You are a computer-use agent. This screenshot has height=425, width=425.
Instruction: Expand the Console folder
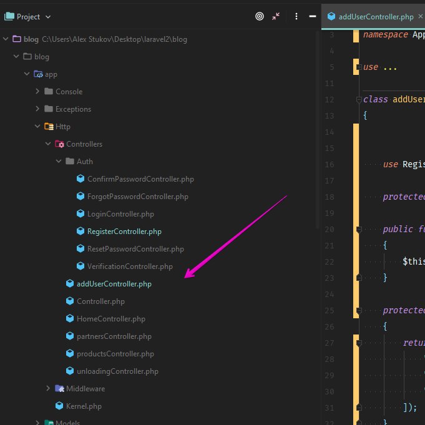(x=37, y=91)
